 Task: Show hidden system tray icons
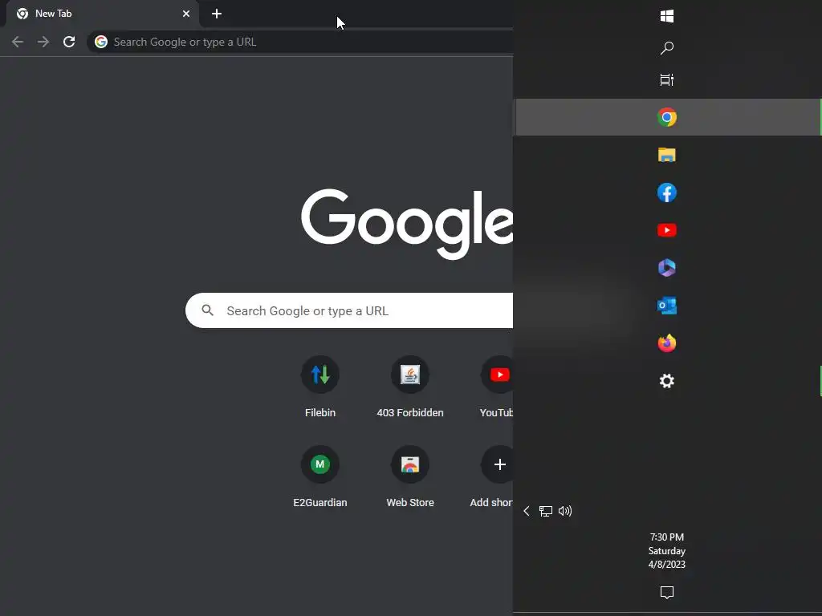click(x=527, y=511)
